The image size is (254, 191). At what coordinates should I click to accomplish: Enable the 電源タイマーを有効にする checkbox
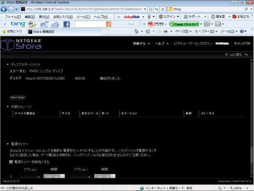11,162
